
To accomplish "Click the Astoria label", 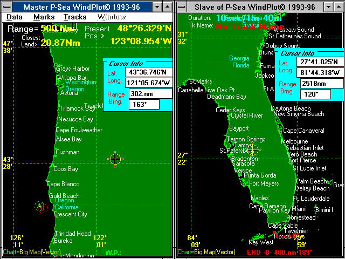I will [69, 93].
